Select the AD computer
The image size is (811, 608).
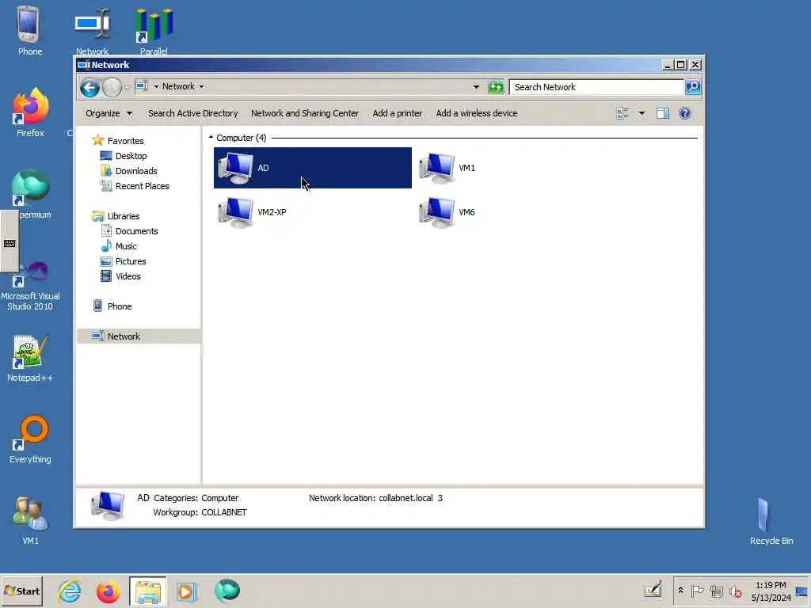click(x=312, y=168)
